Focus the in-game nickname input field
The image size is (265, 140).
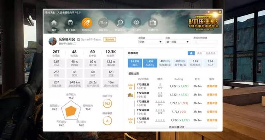click(205, 42)
